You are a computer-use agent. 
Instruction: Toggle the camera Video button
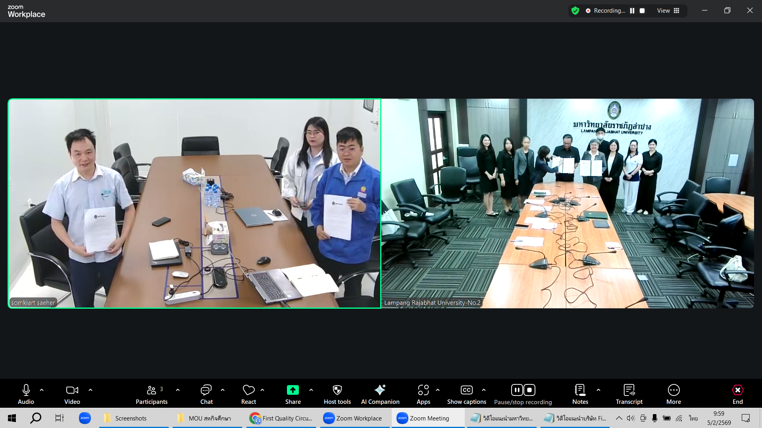tap(72, 390)
